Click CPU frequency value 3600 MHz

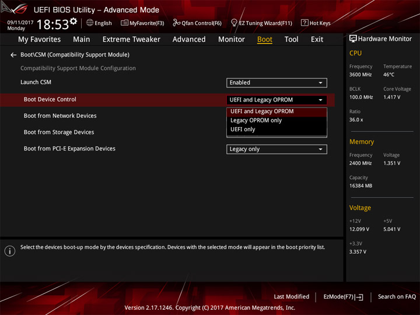click(x=360, y=75)
